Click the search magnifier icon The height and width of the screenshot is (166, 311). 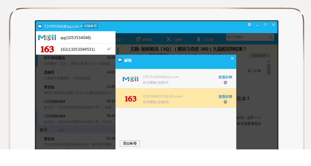point(271,37)
